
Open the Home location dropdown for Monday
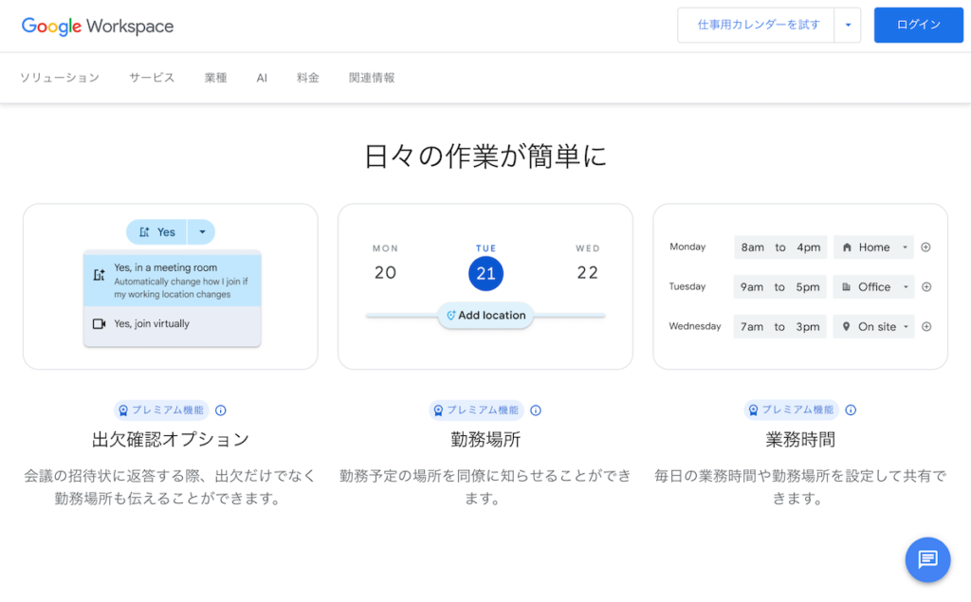[x=873, y=247]
